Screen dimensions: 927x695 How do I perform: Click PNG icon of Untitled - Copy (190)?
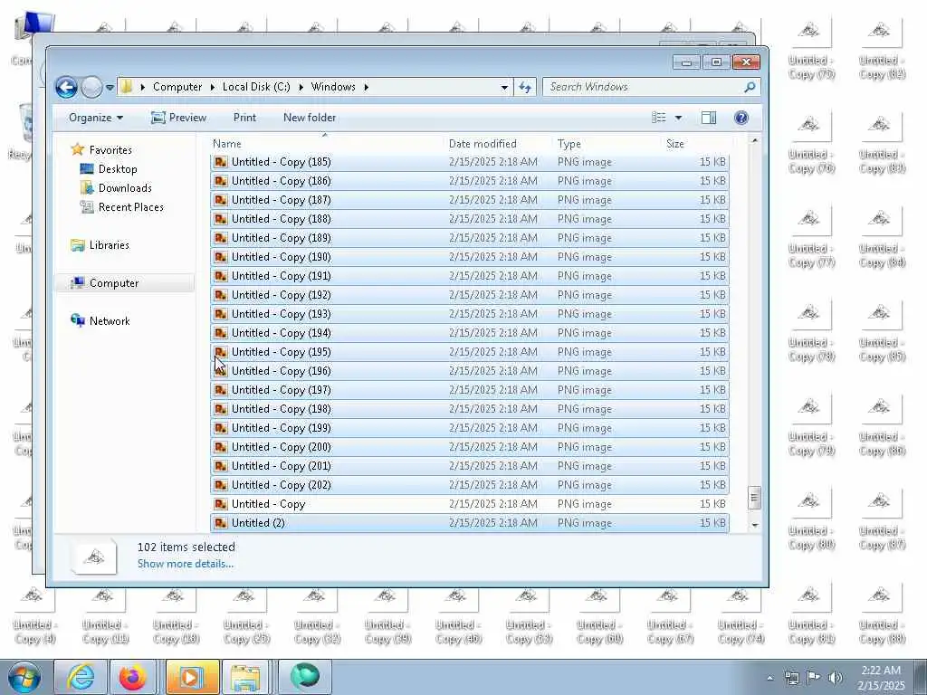221,257
